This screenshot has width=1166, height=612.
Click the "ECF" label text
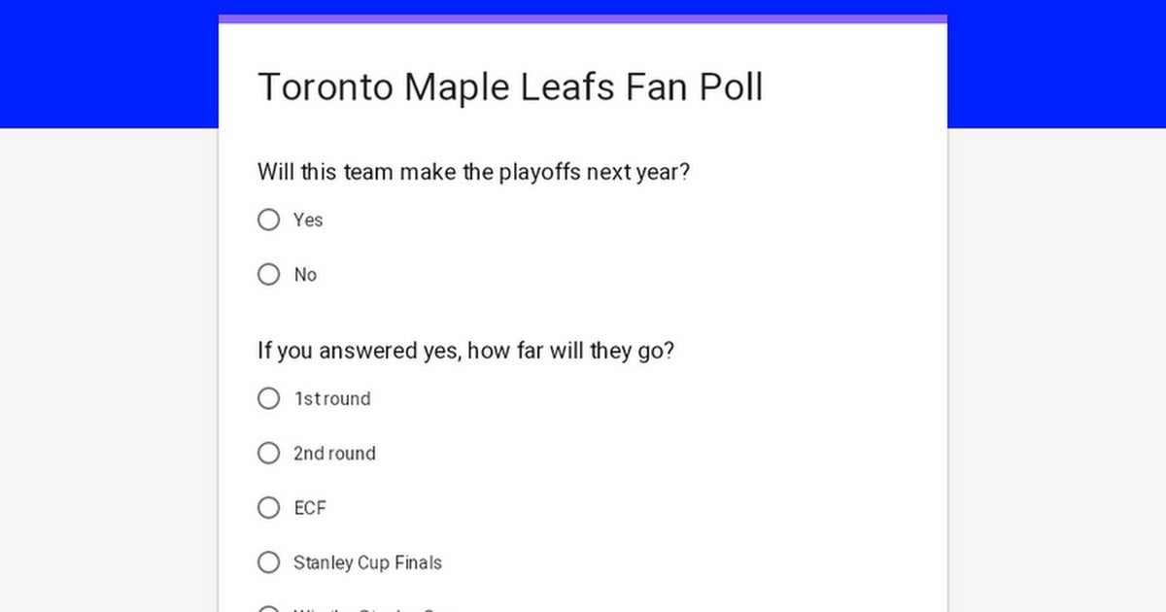tap(309, 508)
